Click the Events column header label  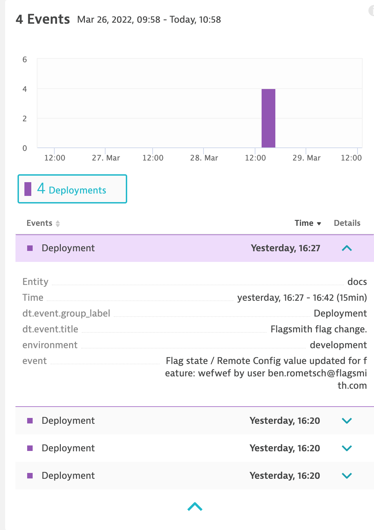click(39, 223)
